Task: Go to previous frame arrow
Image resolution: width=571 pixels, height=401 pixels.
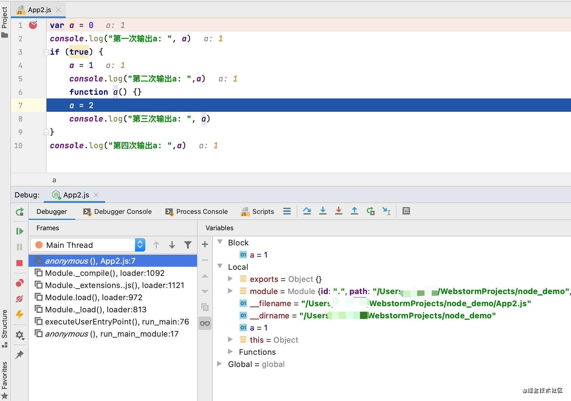Action: [156, 245]
